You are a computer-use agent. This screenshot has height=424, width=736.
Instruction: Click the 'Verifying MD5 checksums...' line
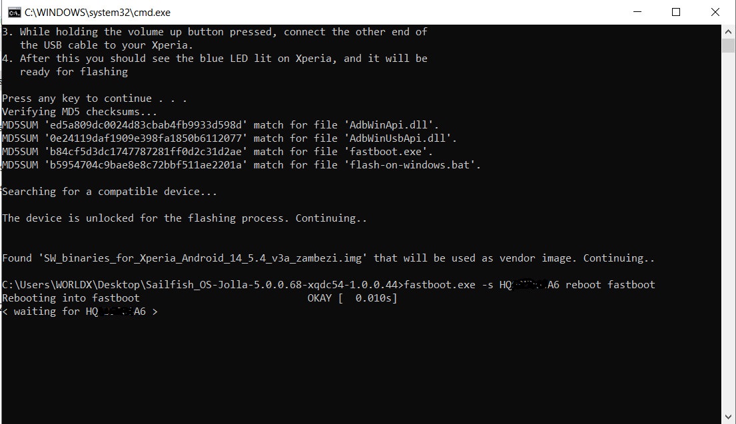click(79, 112)
